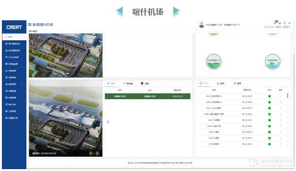Click the user avatar in the header
This screenshot has width=296, height=171.
(x=202, y=25)
